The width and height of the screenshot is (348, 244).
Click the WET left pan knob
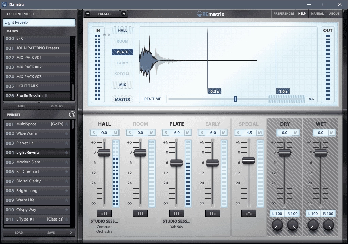pyautogui.click(x=313, y=225)
